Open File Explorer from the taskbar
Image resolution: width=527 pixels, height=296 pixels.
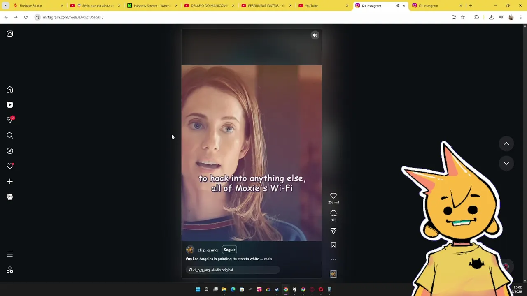(224, 289)
